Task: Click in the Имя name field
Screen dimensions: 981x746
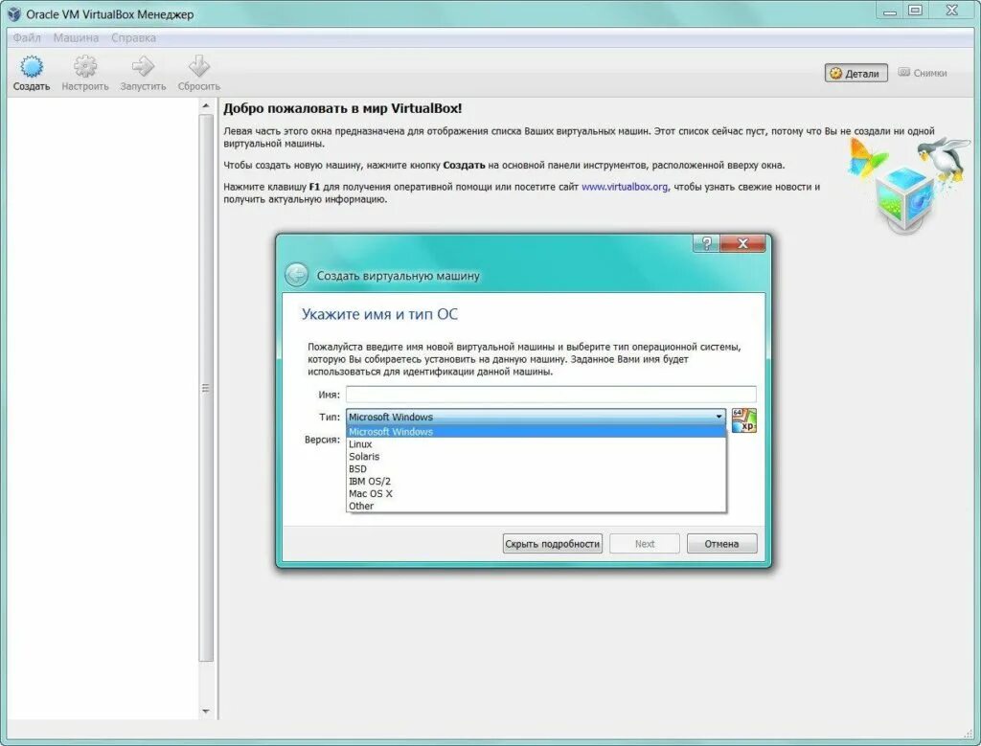Action: click(x=551, y=394)
